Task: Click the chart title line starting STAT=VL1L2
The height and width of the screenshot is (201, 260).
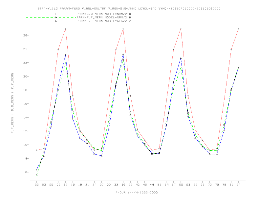Action: 129,9
